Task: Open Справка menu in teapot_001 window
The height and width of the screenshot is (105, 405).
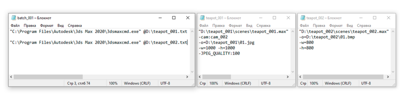Action: click(264, 25)
